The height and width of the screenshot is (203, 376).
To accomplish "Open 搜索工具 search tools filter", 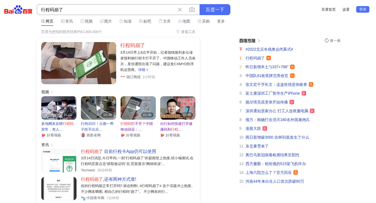I will (186, 32).
